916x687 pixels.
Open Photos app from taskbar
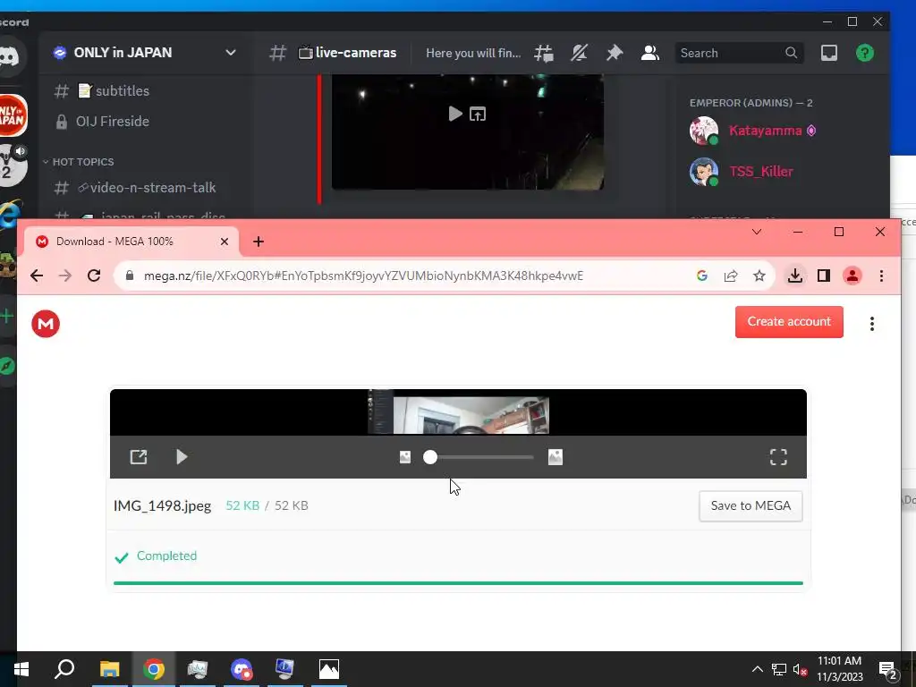point(329,669)
